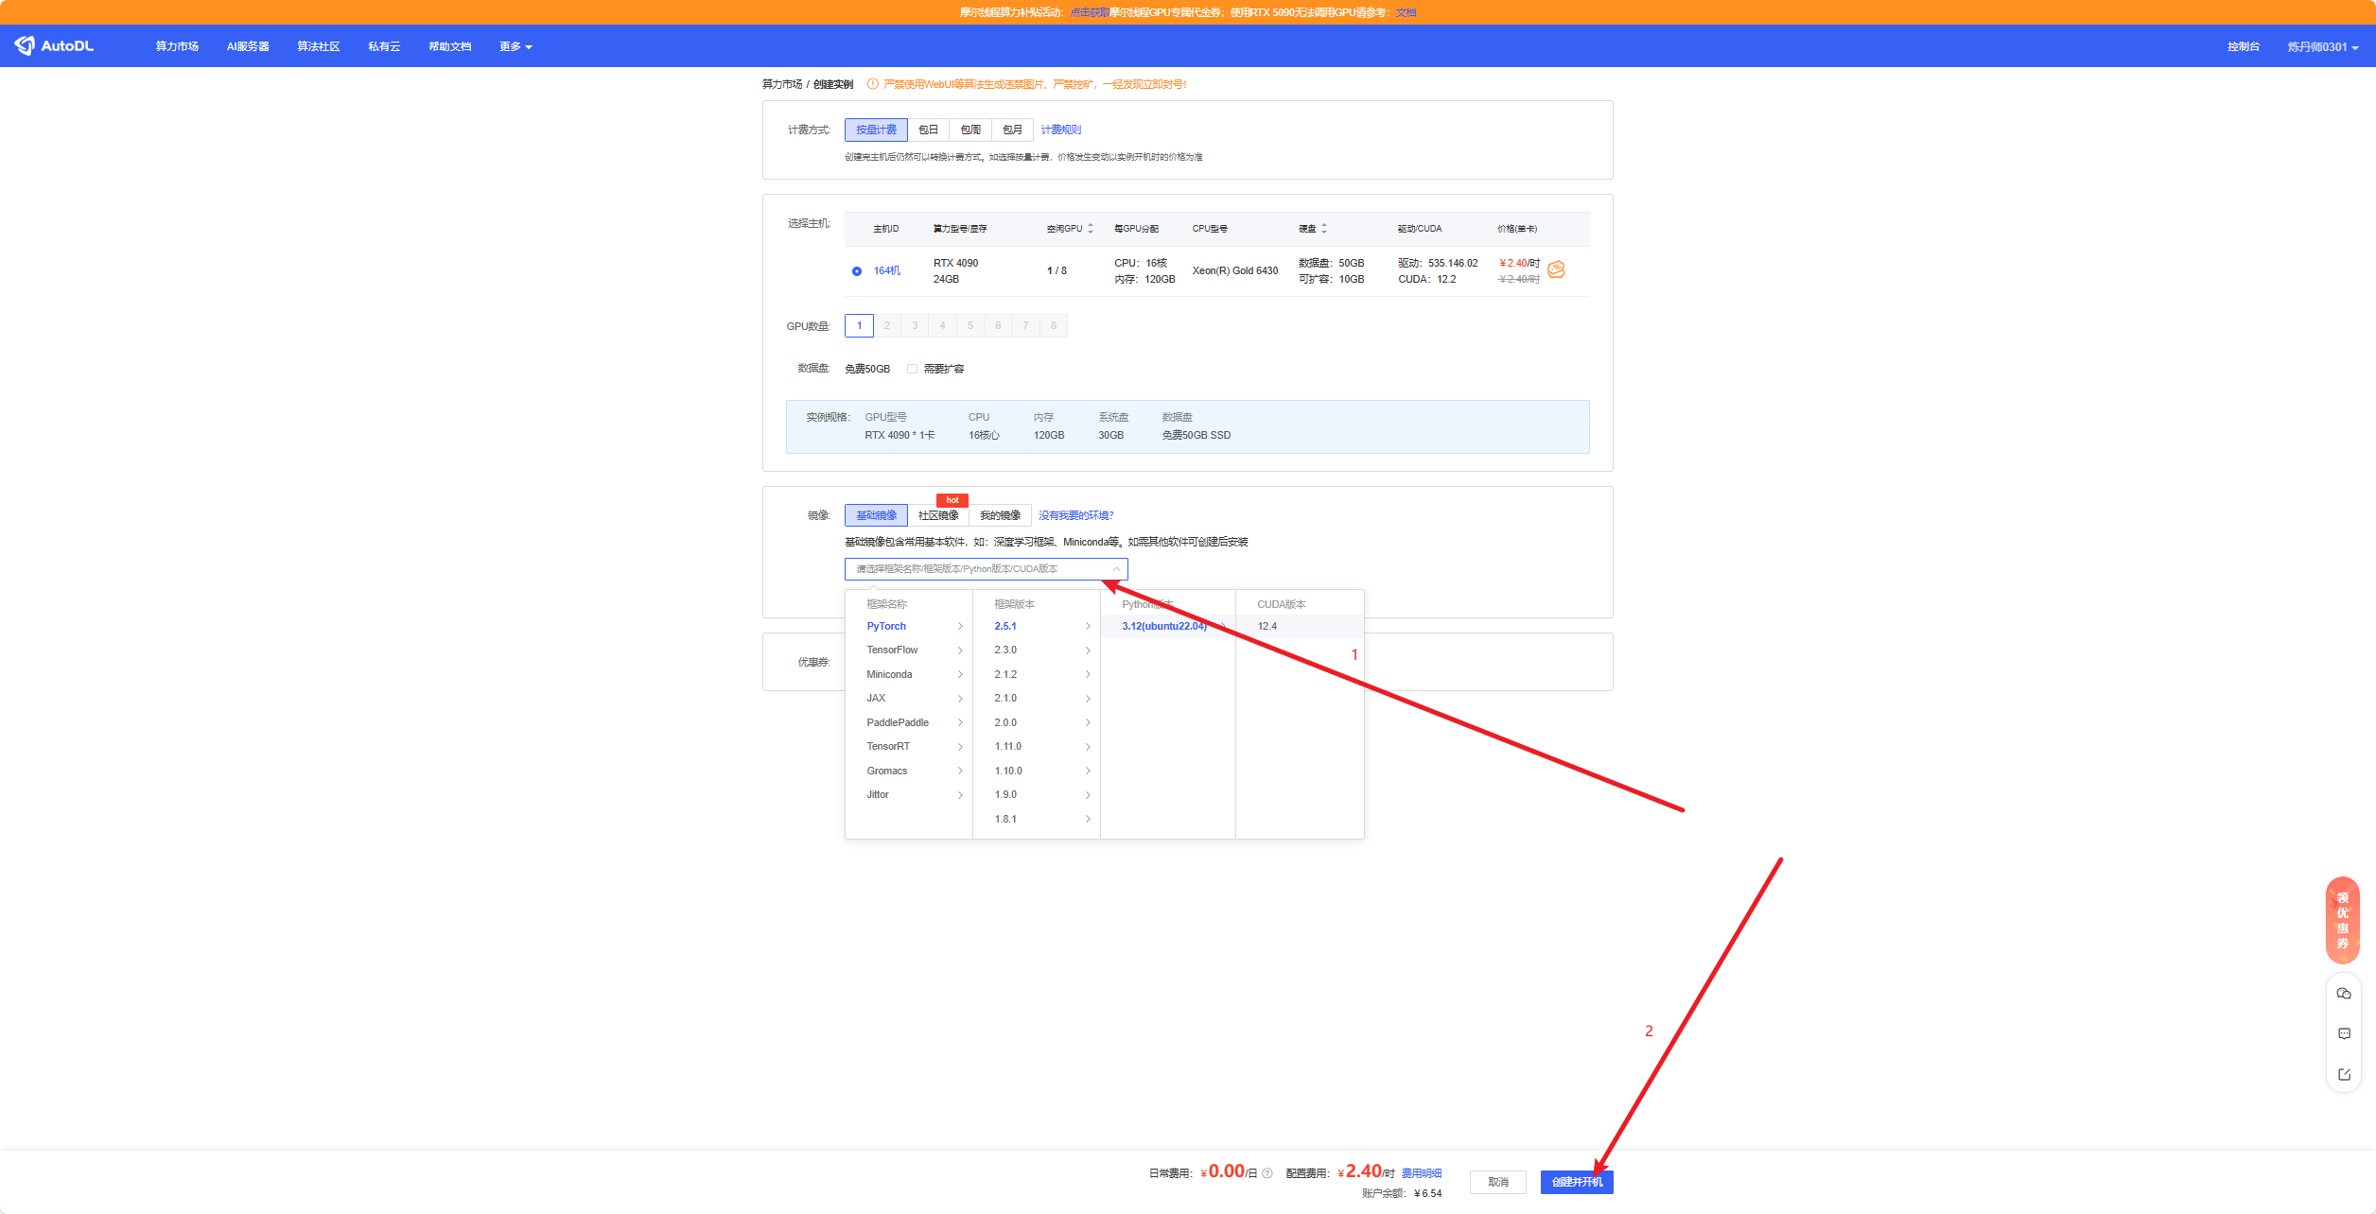
Task: Open AI服务器 in top navigation
Action: [248, 46]
